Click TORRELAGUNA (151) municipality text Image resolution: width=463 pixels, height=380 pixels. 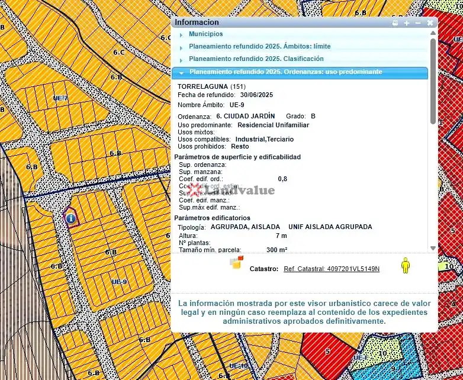[x=211, y=86]
